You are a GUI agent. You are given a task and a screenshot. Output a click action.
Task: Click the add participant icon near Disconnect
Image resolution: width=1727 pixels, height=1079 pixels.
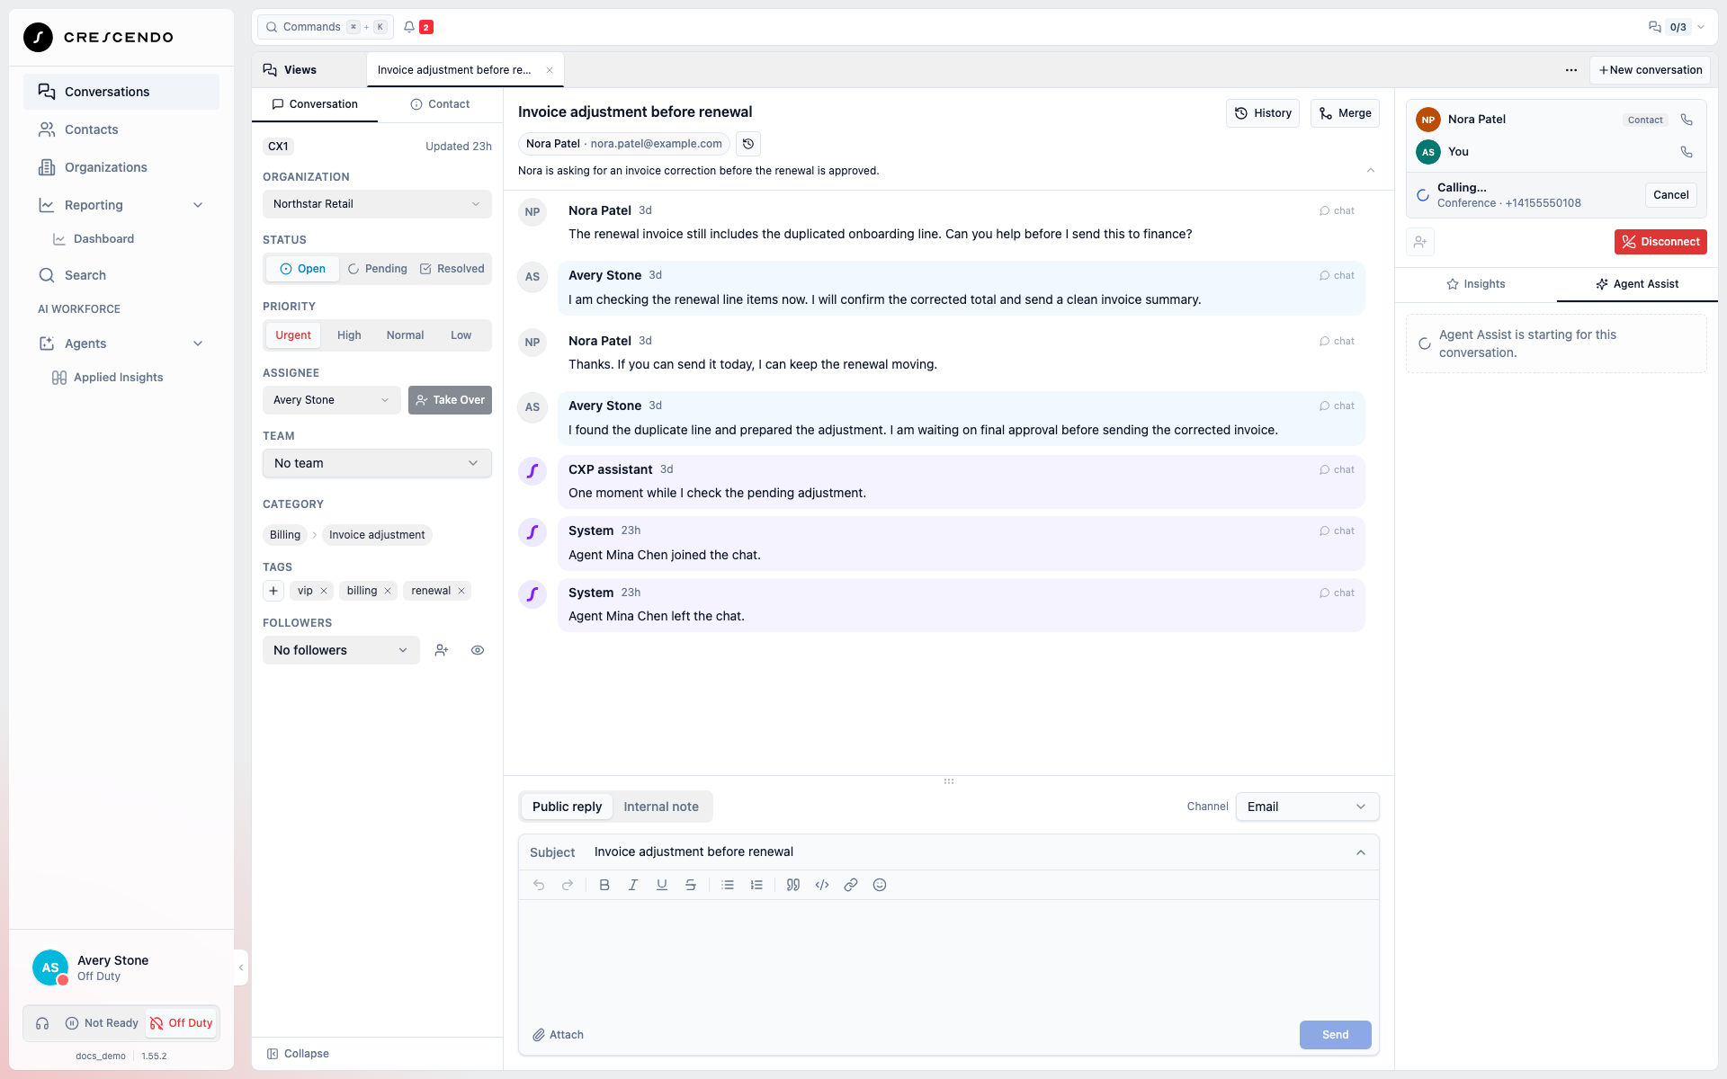coord(1420,242)
